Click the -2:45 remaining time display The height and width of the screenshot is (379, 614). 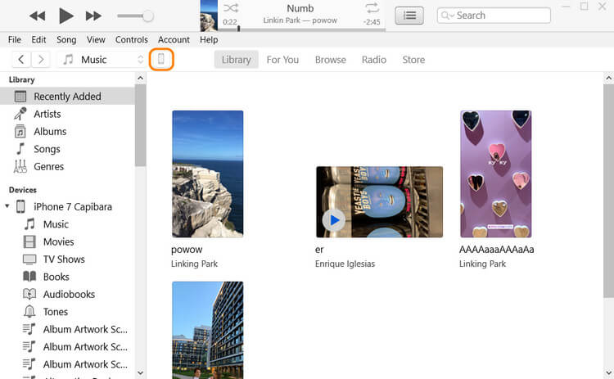372,22
